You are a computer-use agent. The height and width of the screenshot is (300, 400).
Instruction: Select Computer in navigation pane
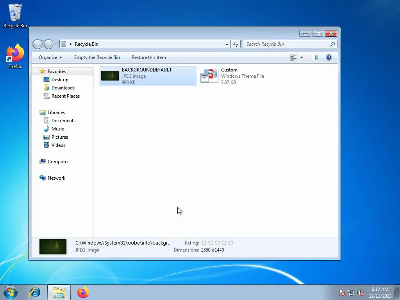[x=58, y=161]
